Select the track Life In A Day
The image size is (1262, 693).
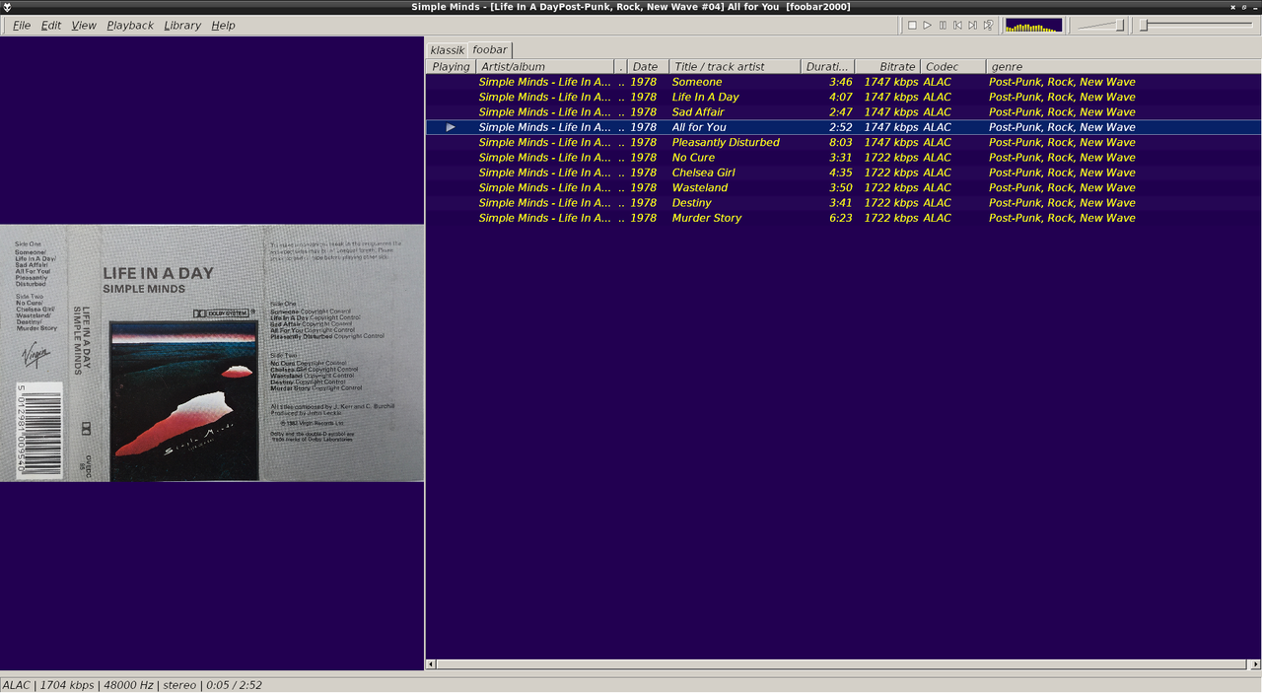(843, 97)
